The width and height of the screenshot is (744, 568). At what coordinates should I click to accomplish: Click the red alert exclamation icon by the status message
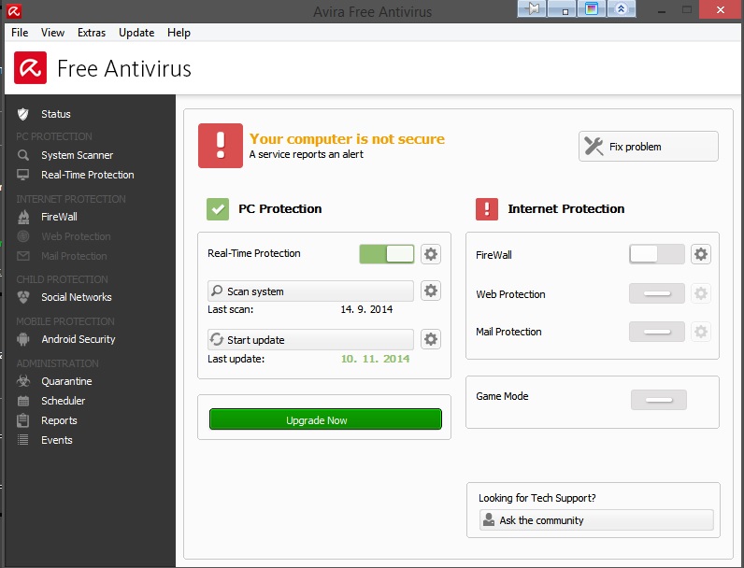[x=221, y=146]
